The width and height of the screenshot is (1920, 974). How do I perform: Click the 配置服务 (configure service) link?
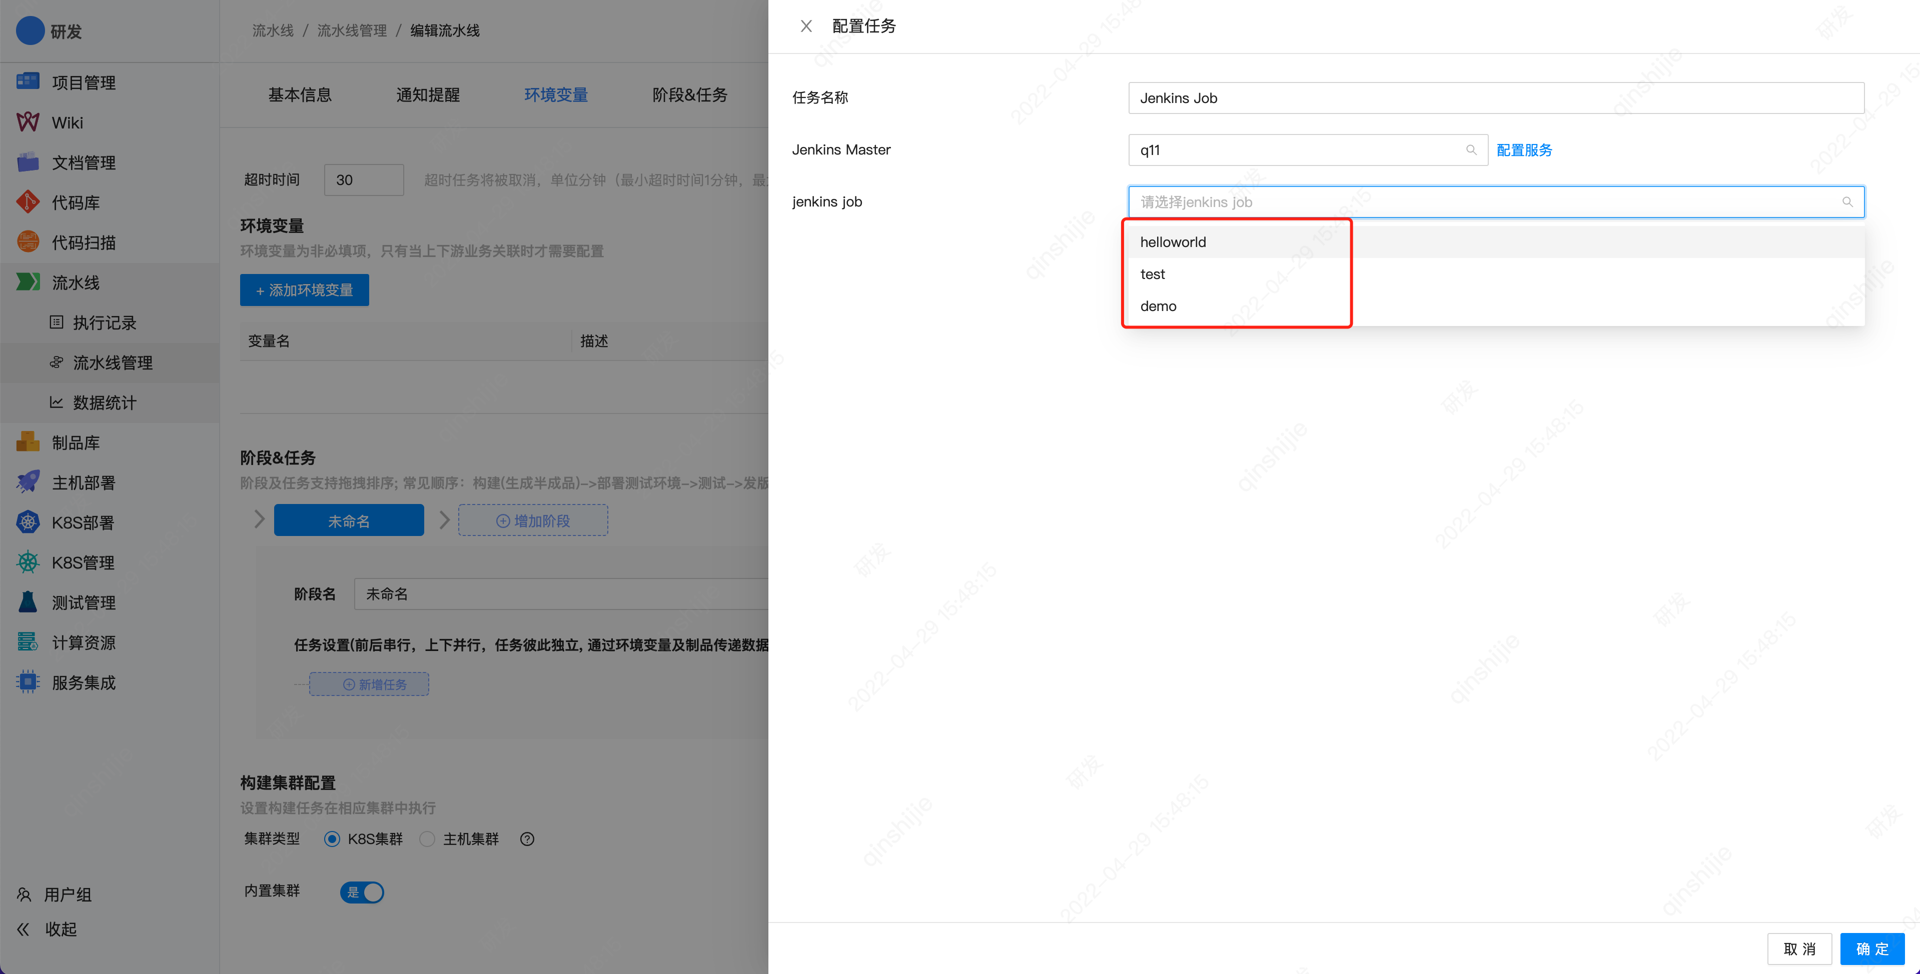(1523, 150)
